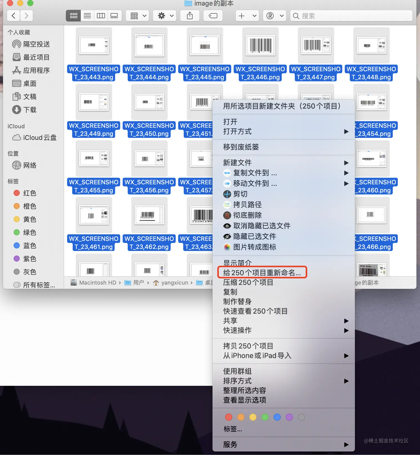Select the 红色 tag in sidebar
420x455 pixels.
click(x=25, y=193)
